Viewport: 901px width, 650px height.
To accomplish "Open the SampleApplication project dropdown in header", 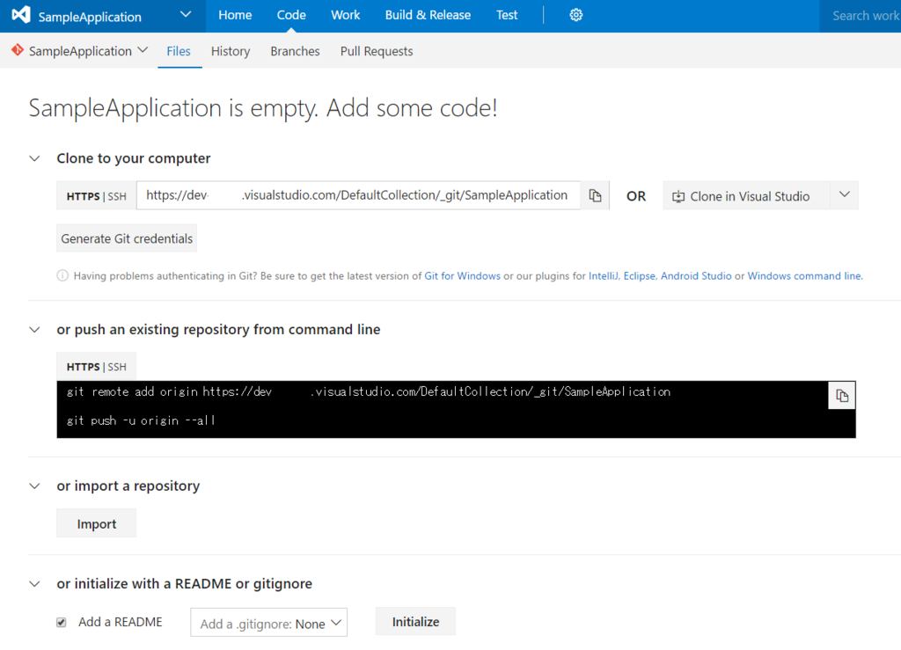I will 185,15.
